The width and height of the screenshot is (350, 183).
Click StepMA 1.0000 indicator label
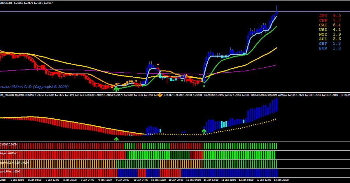pyautogui.click(x=14, y=163)
